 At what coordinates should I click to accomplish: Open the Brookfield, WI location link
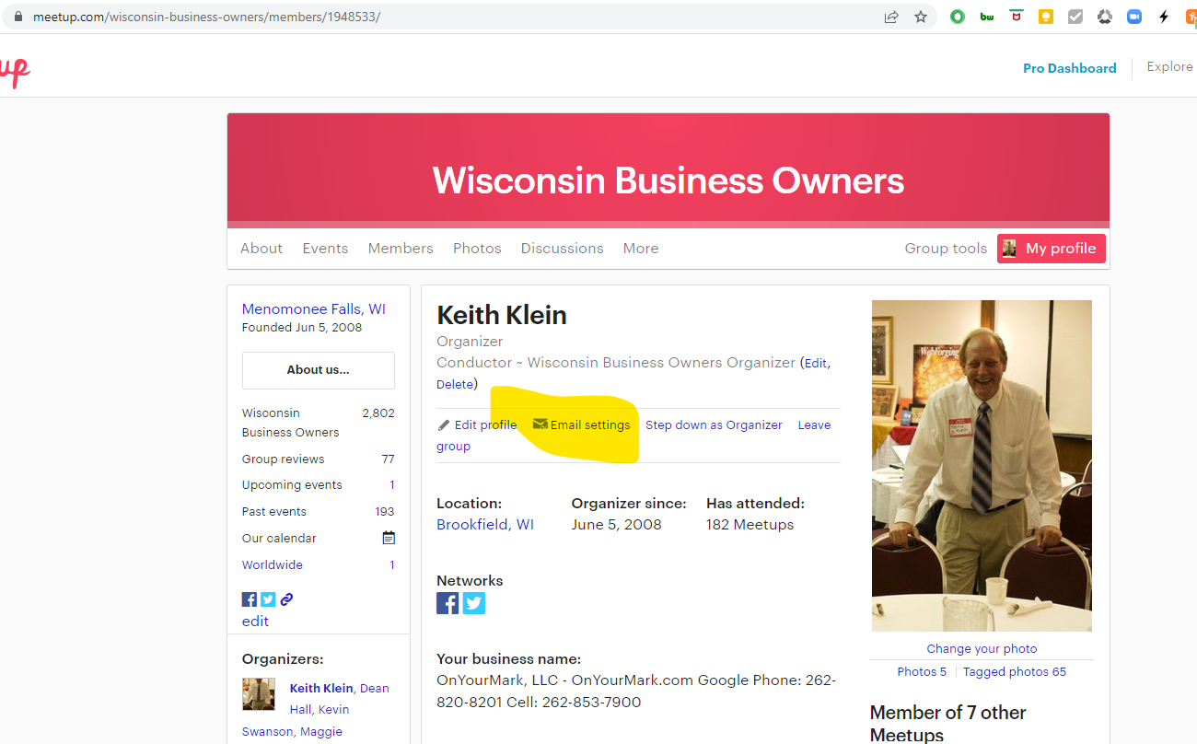click(x=485, y=525)
